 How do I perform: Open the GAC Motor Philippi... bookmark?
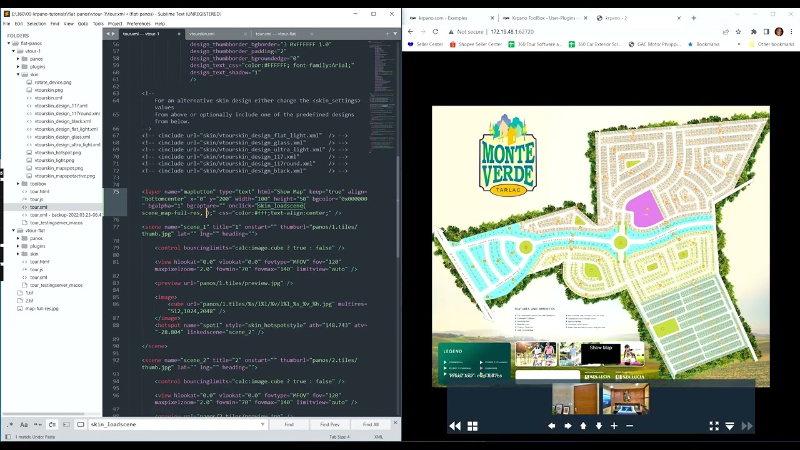tap(653, 44)
